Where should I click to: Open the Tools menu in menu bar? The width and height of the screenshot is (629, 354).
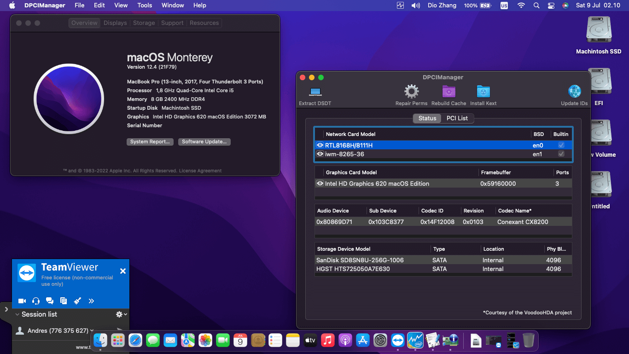pyautogui.click(x=145, y=6)
